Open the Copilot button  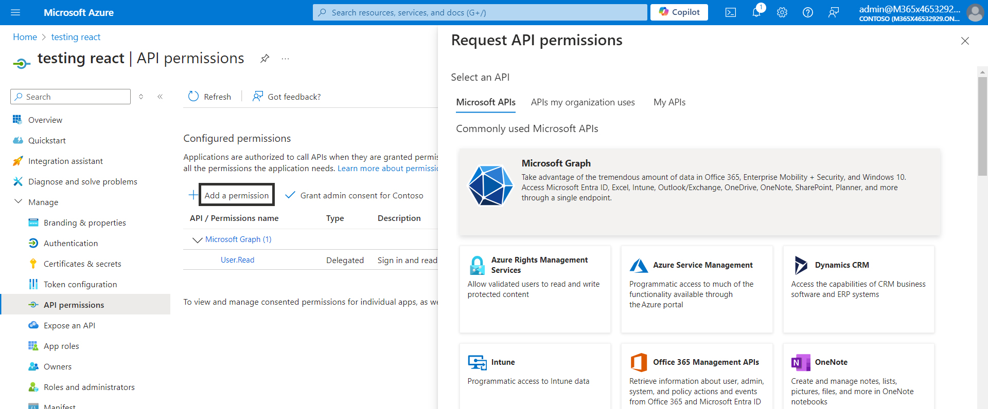tap(679, 12)
